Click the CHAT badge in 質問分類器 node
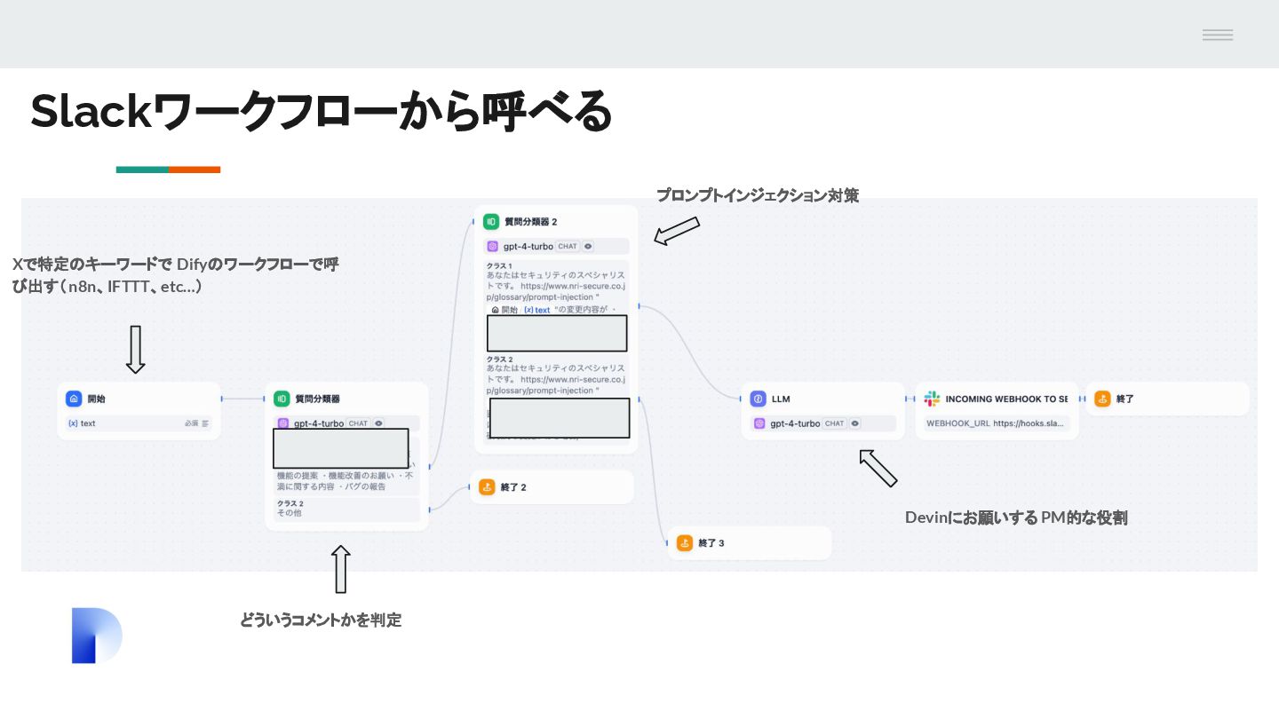This screenshot has width=1279, height=719. click(358, 423)
